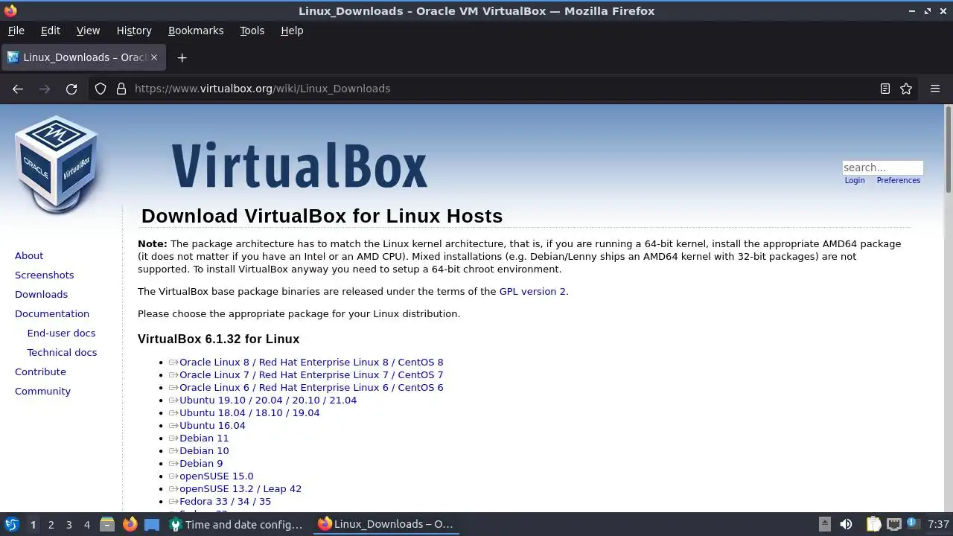Viewport: 953px width, 536px height.
Task: Open Downloads in sidebar
Action: [41, 294]
